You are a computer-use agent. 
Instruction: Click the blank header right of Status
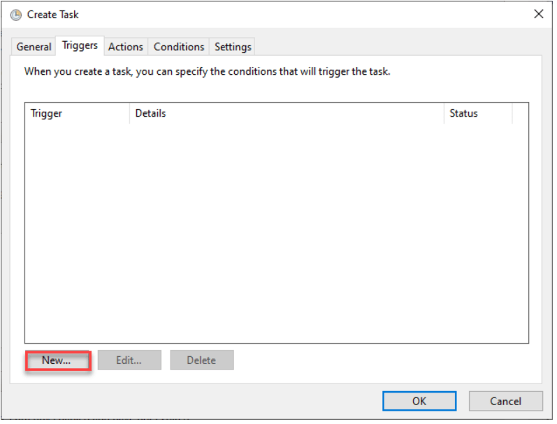pyautogui.click(x=521, y=113)
